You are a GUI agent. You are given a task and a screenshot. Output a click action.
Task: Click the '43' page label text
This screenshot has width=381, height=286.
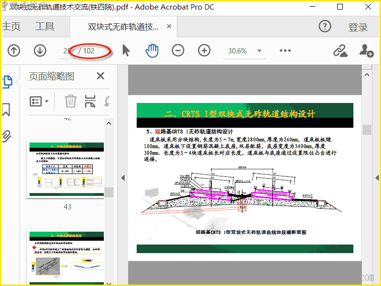[67, 207]
